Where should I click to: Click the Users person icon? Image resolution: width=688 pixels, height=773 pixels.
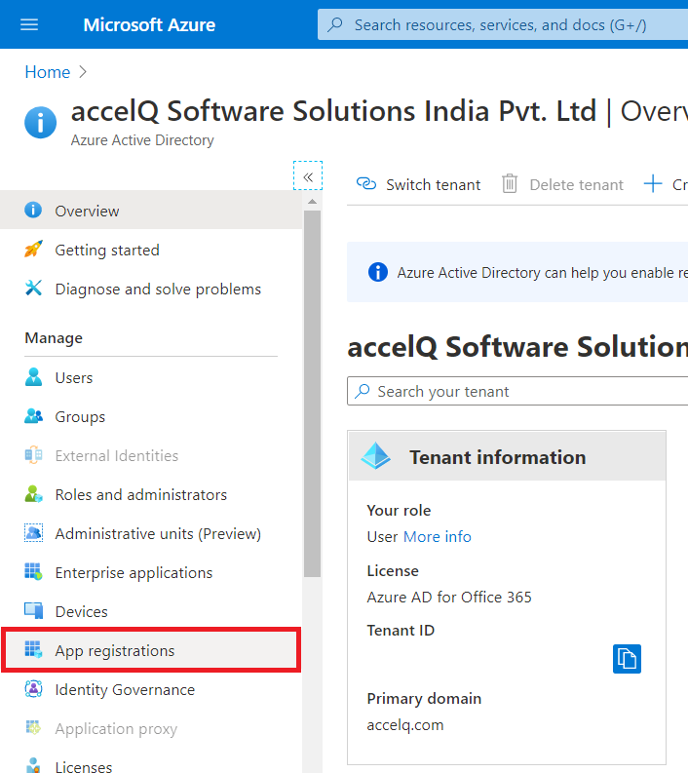click(x=33, y=376)
